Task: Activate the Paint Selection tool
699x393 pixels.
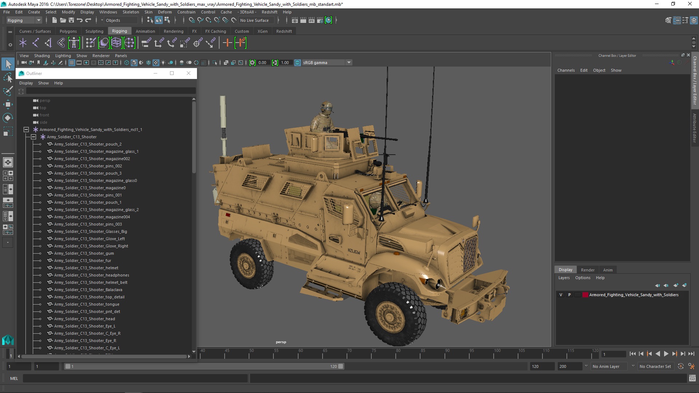Action: pos(8,91)
